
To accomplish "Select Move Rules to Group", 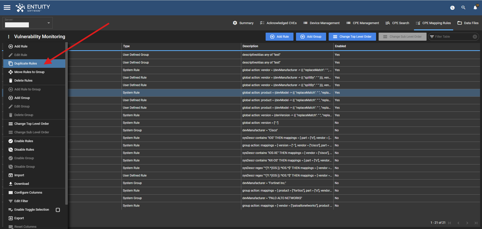I will click(34, 72).
